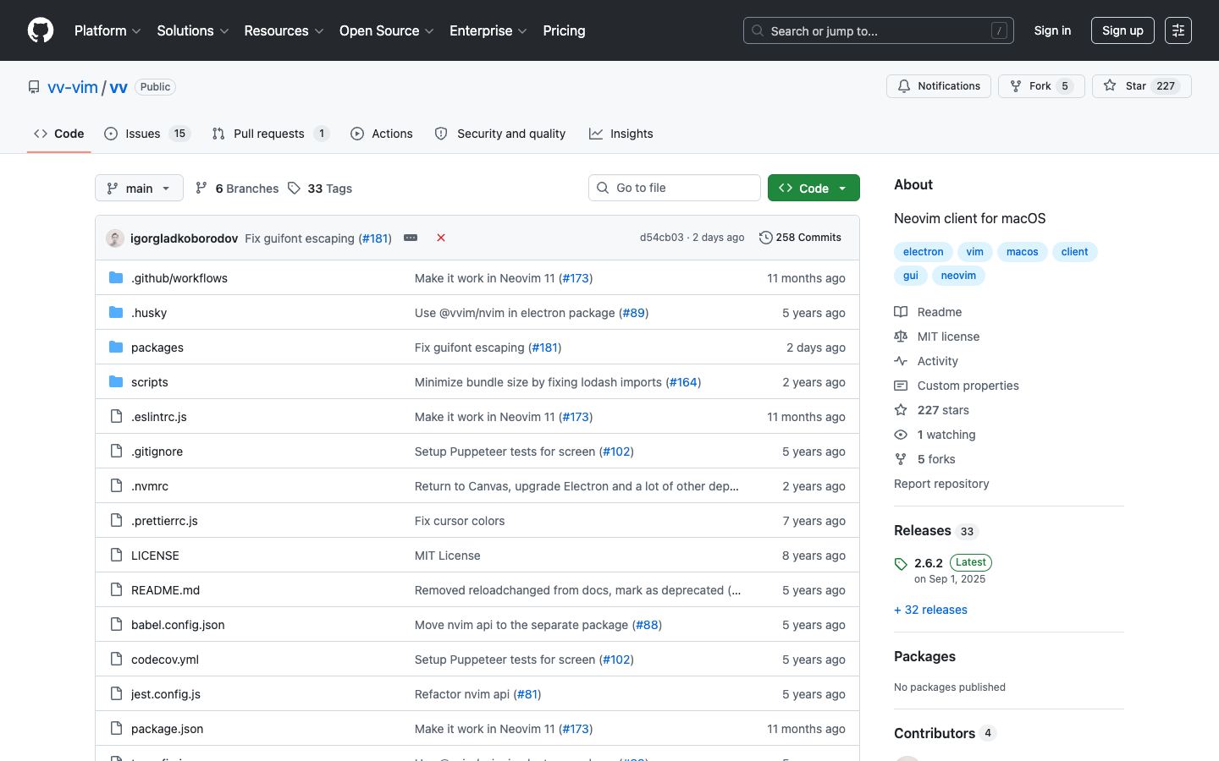This screenshot has width=1219, height=761.
Task: Open the .nvmrc file
Action: point(150,486)
